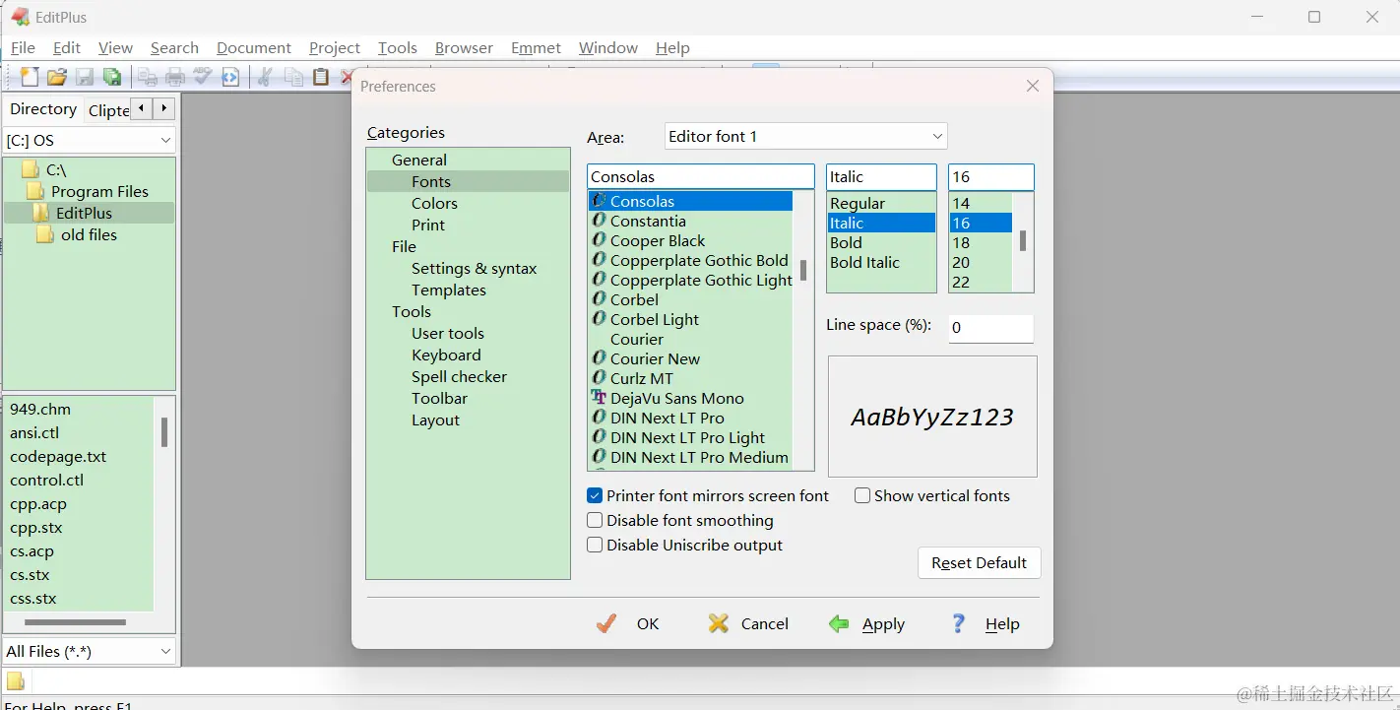Confirm preferences with the OK button
The width and height of the screenshot is (1400, 710).
pos(628,624)
